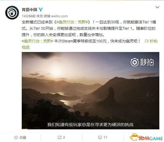Open the hashtag before 本次Steam夏季特卖
Screen dimensions: 164x142
[37, 41]
